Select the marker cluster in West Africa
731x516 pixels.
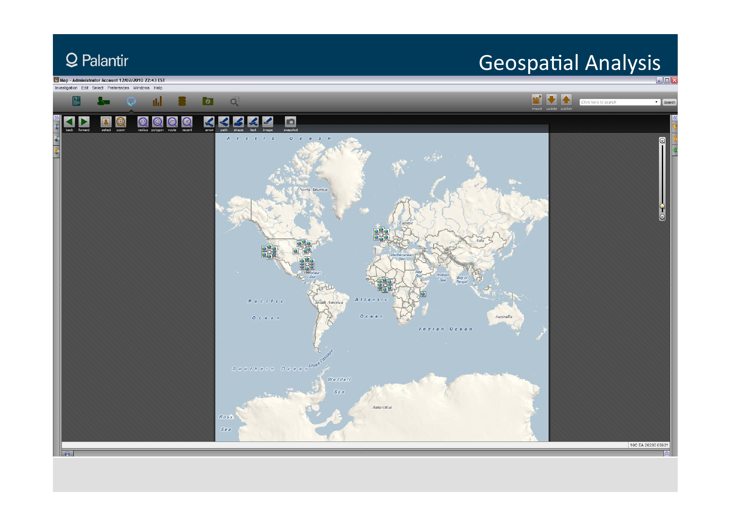[x=384, y=285]
